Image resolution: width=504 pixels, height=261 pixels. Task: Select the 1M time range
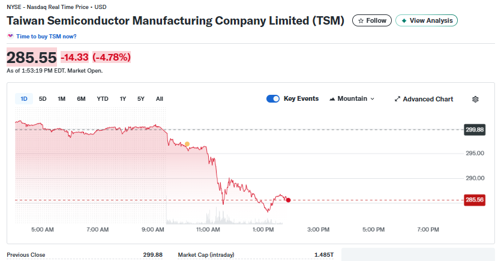point(61,99)
